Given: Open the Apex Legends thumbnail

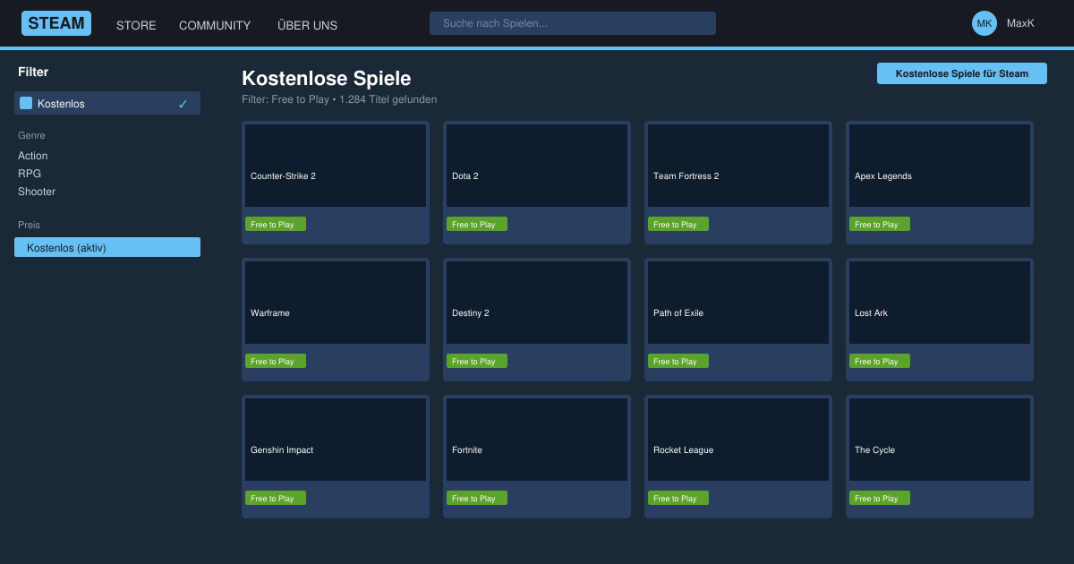Looking at the screenshot, I should coord(940,166).
